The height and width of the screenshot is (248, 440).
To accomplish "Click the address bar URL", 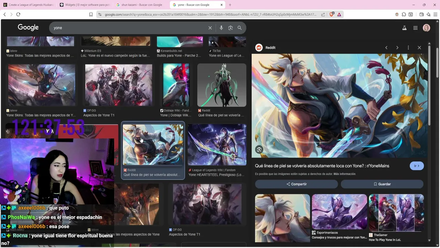I will tap(210, 14).
